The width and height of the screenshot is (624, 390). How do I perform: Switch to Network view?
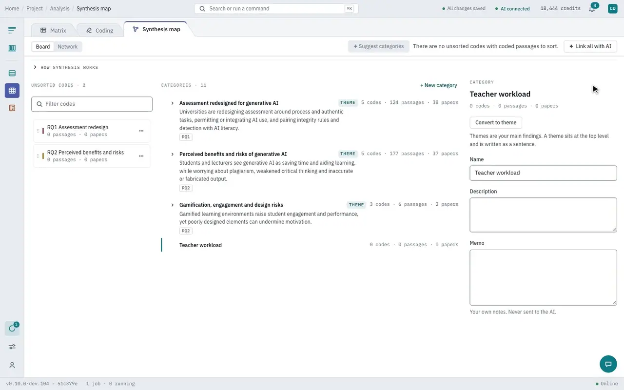point(68,47)
